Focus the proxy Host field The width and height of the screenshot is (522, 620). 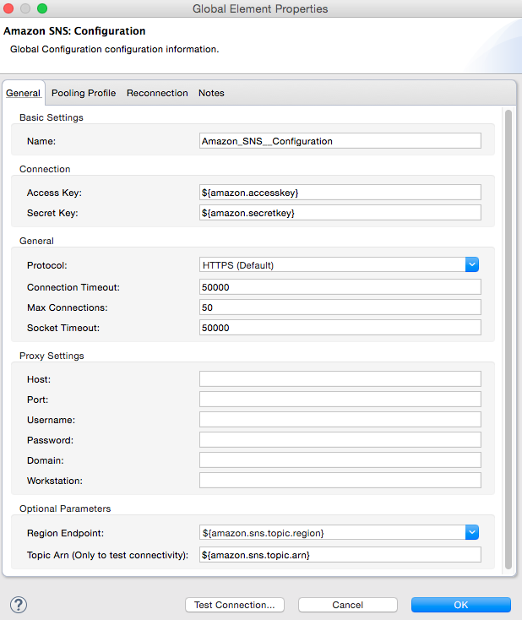click(340, 378)
